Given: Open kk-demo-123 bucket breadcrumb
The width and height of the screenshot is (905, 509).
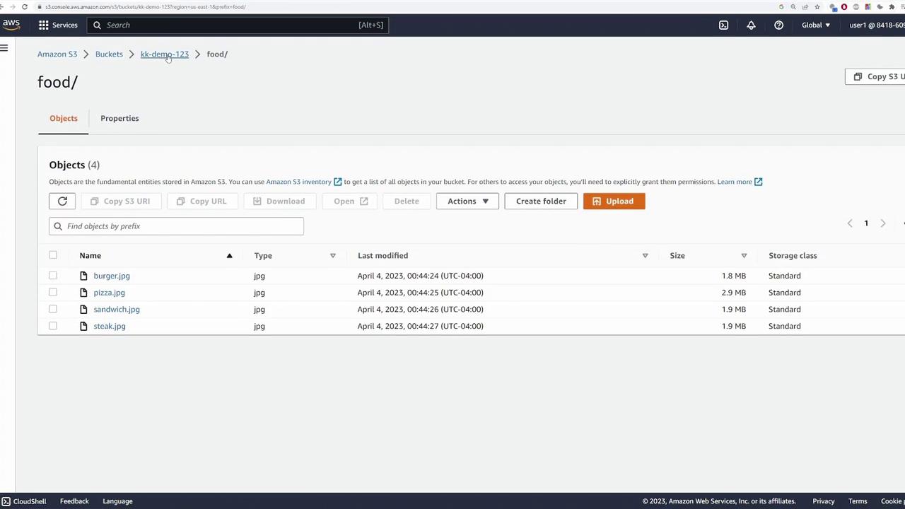Looking at the screenshot, I should point(165,54).
